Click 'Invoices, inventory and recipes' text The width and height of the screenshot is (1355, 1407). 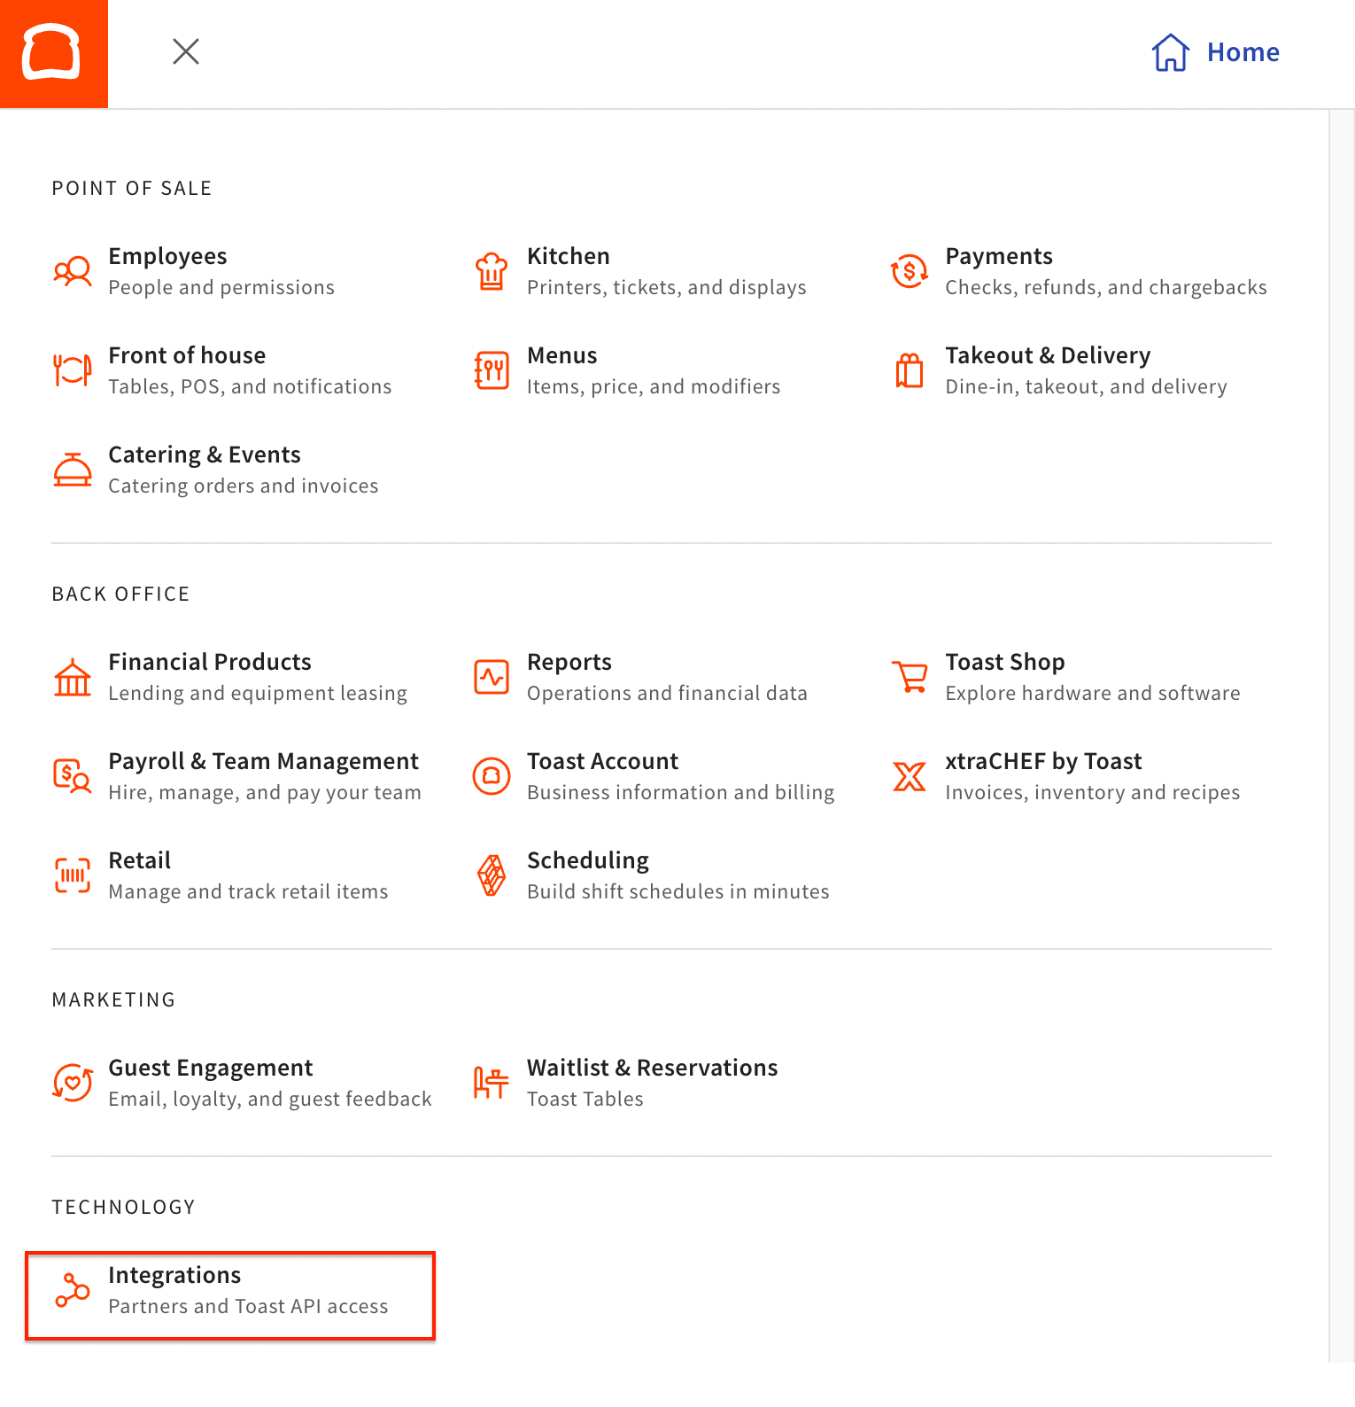(1093, 793)
